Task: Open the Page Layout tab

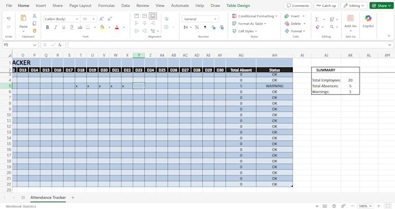Action: pyautogui.click(x=80, y=6)
